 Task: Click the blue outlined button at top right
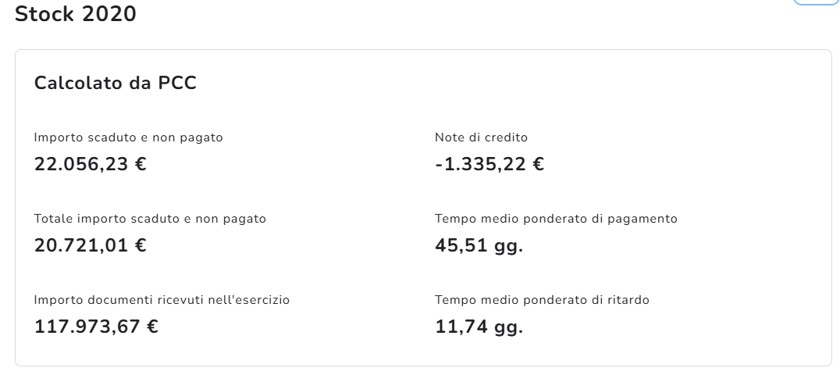(815, 2)
